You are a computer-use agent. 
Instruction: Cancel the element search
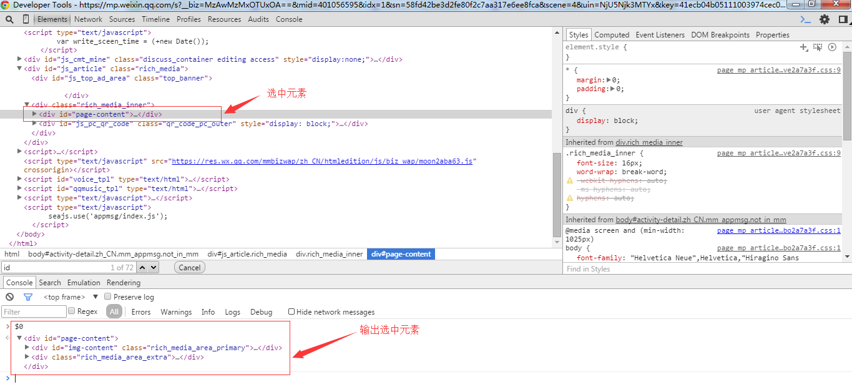point(190,267)
